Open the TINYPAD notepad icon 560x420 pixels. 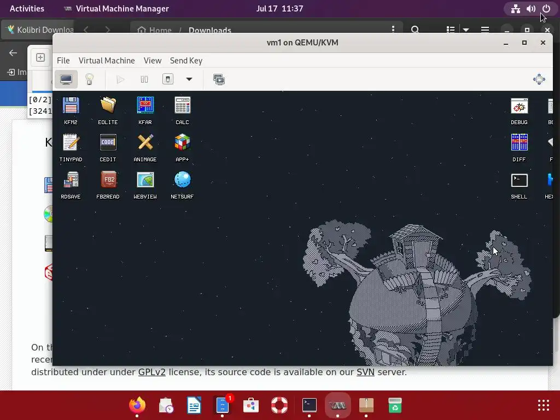coord(71,148)
